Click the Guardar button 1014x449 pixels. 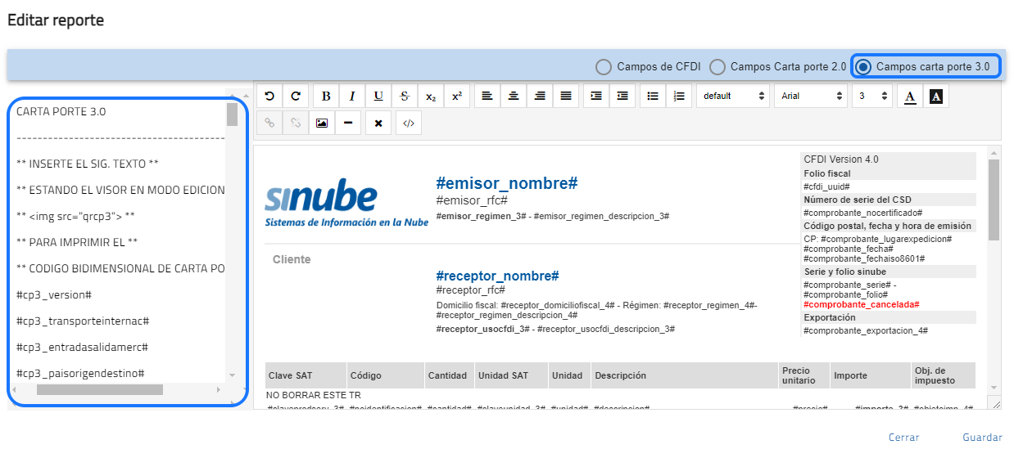[982, 438]
